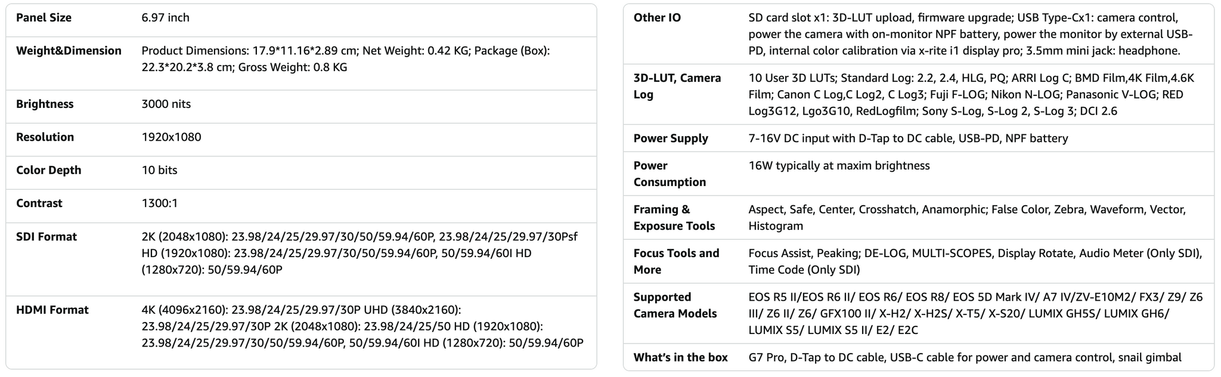Click the Framing & Exposure Tools label
This screenshot has width=1221, height=377.
point(674,218)
